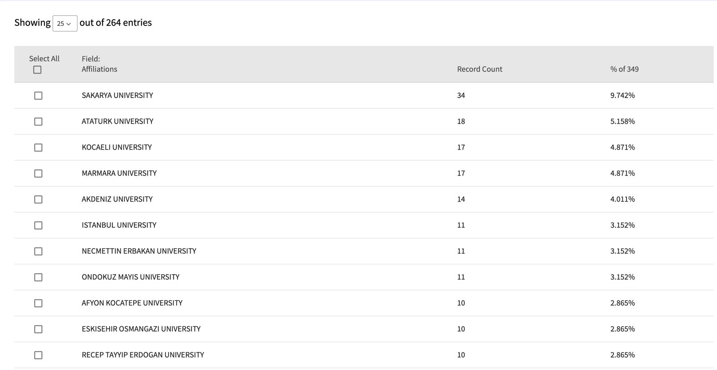Enable the Marmara University checkbox
This screenshot has height=370, width=717.
point(39,174)
